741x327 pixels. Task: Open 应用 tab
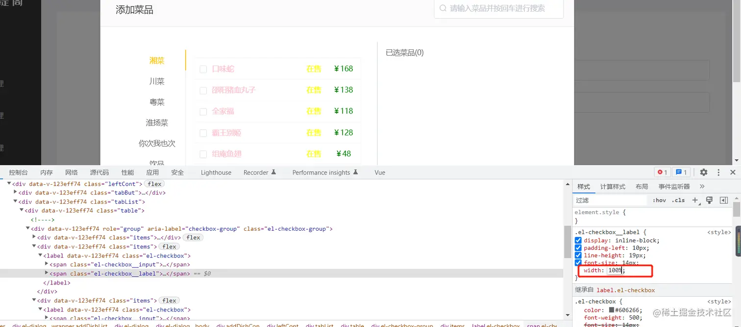tap(152, 172)
